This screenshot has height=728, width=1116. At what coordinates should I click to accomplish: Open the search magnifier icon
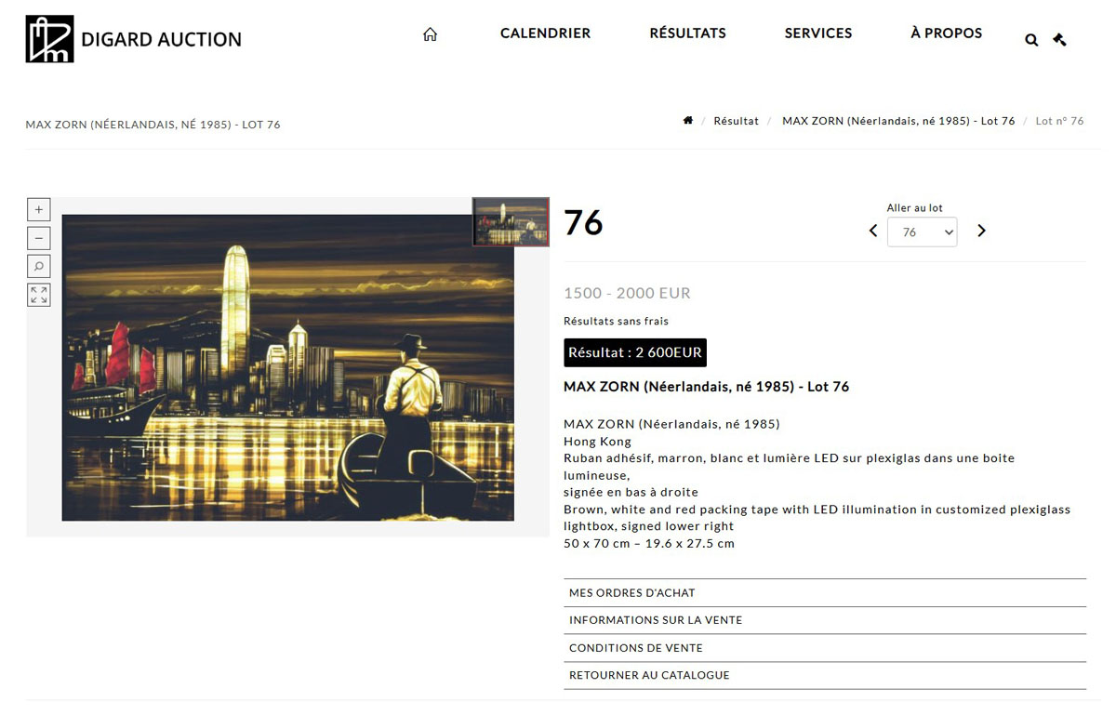(x=1031, y=40)
